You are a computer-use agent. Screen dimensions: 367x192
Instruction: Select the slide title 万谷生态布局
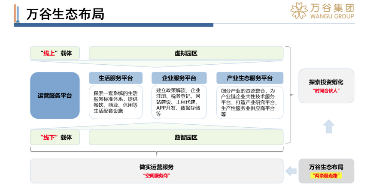pyautogui.click(x=65, y=14)
